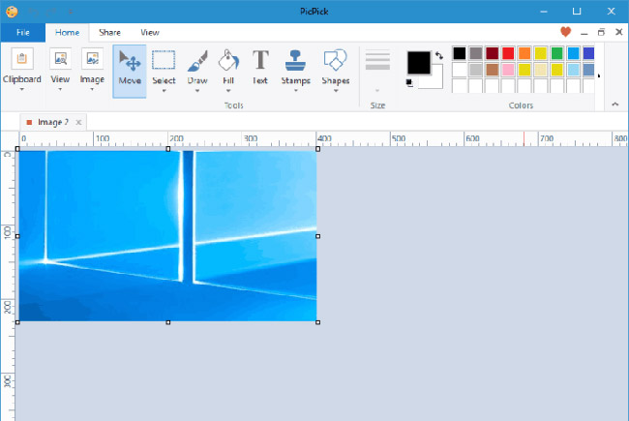Click the Image edit icon in ribbon

(x=92, y=59)
